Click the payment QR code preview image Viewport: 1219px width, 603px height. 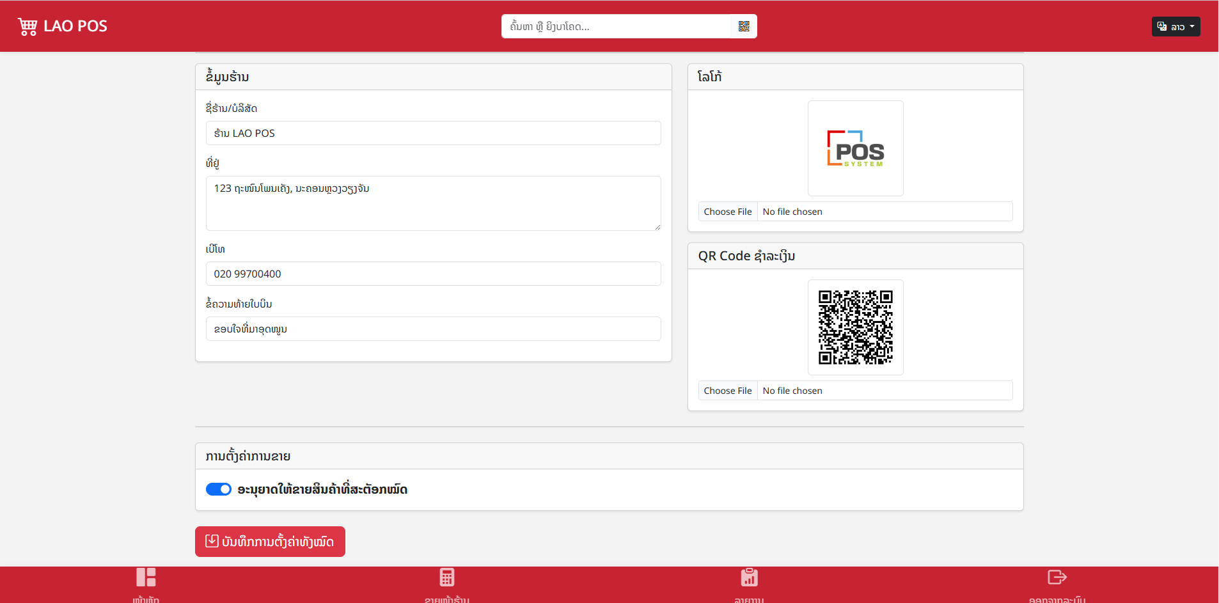pos(855,327)
